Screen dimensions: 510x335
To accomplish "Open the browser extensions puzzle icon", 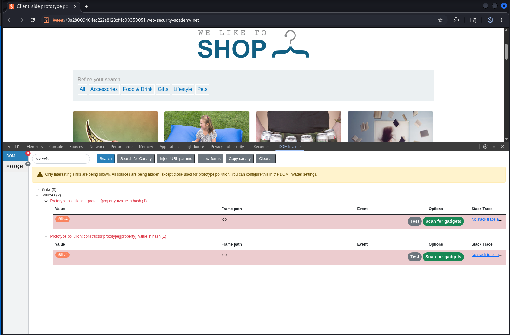I will pos(456,20).
